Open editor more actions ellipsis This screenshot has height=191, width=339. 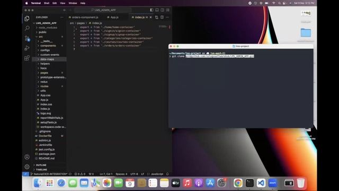[167, 18]
